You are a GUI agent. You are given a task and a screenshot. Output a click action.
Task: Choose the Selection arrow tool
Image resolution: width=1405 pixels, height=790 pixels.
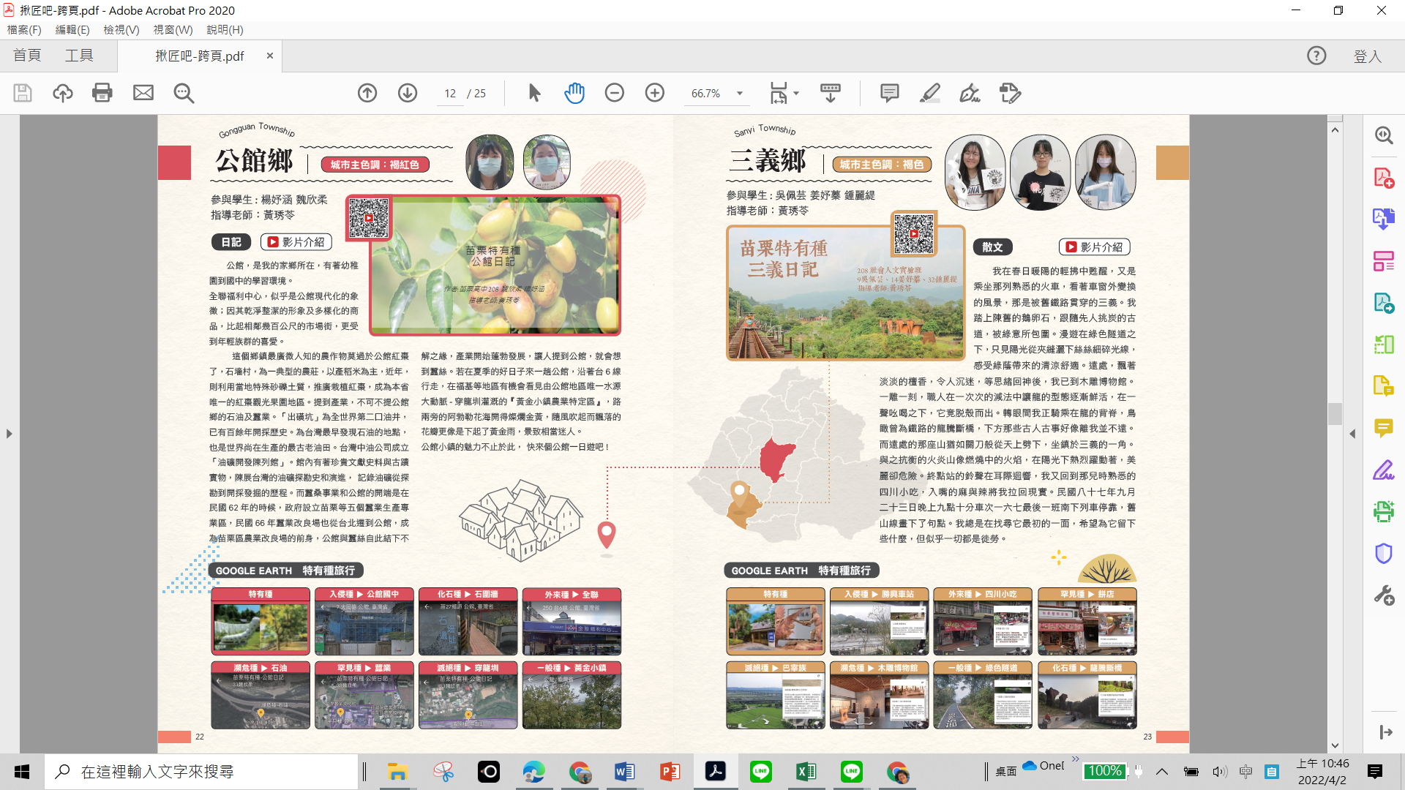[534, 93]
